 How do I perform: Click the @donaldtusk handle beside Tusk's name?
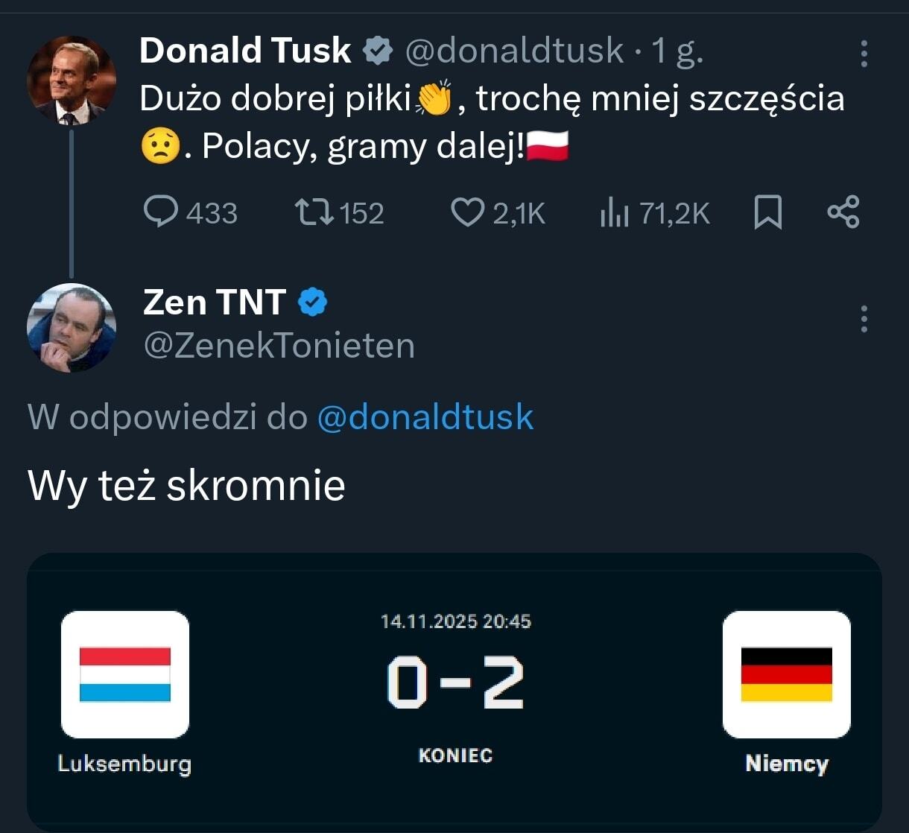click(514, 51)
